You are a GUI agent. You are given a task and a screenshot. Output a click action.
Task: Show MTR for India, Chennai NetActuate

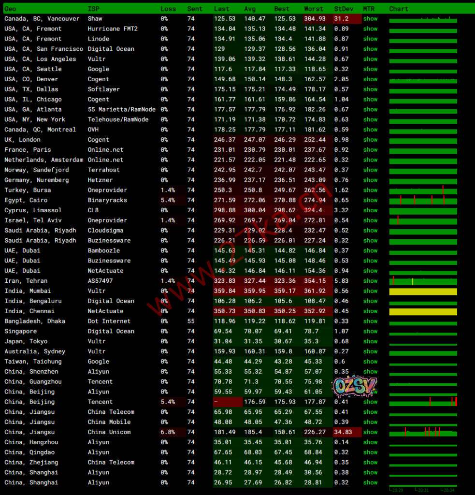[x=370, y=311]
